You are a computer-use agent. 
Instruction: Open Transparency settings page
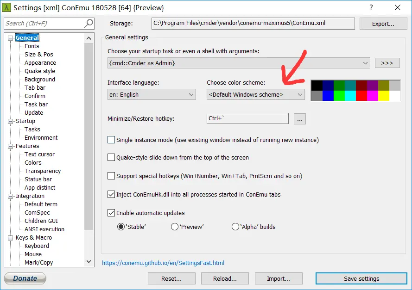43,171
